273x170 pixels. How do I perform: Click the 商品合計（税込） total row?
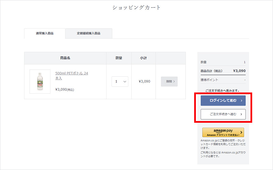223,71
